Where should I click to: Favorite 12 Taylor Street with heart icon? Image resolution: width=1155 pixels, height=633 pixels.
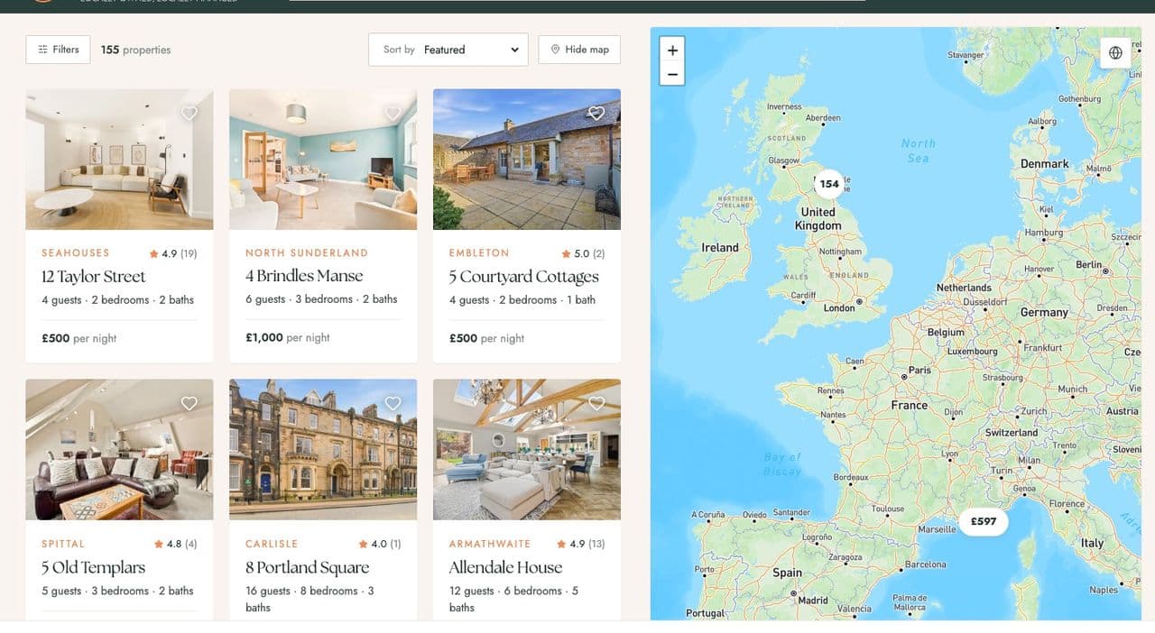point(189,113)
